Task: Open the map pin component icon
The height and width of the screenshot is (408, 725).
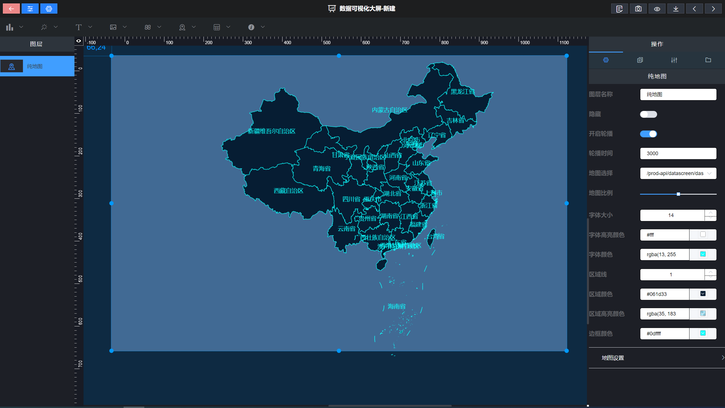Action: (x=182, y=27)
